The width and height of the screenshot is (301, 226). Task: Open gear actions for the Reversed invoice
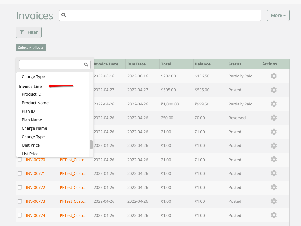pyautogui.click(x=274, y=117)
